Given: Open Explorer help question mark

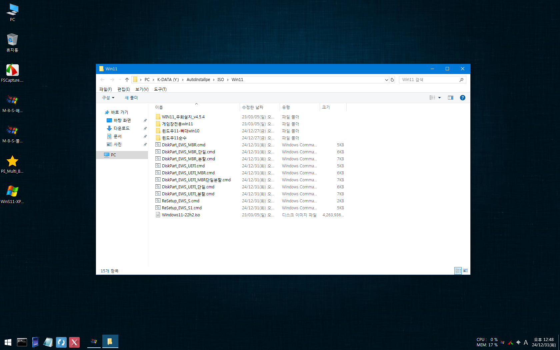Looking at the screenshot, I should tap(463, 98).
